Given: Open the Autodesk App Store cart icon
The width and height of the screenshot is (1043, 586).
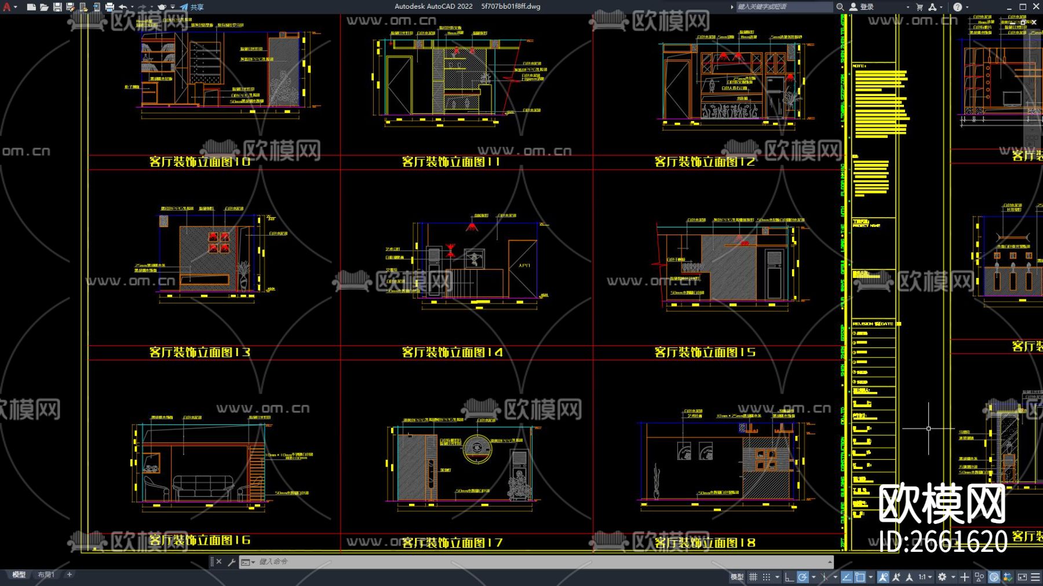Looking at the screenshot, I should [920, 7].
